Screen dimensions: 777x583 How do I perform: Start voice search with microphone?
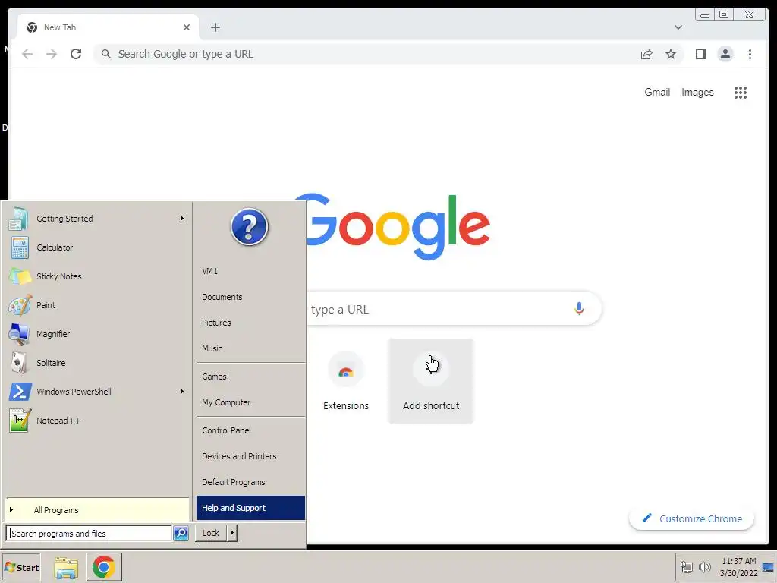coord(579,309)
